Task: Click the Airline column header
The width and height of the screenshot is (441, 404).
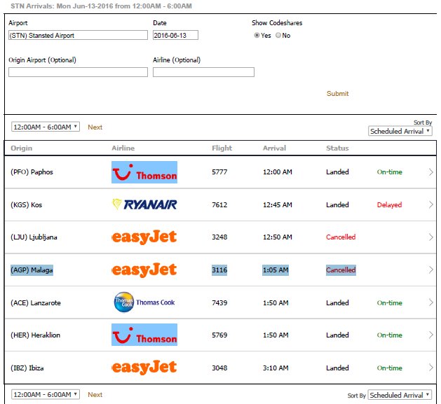Action: tap(123, 148)
